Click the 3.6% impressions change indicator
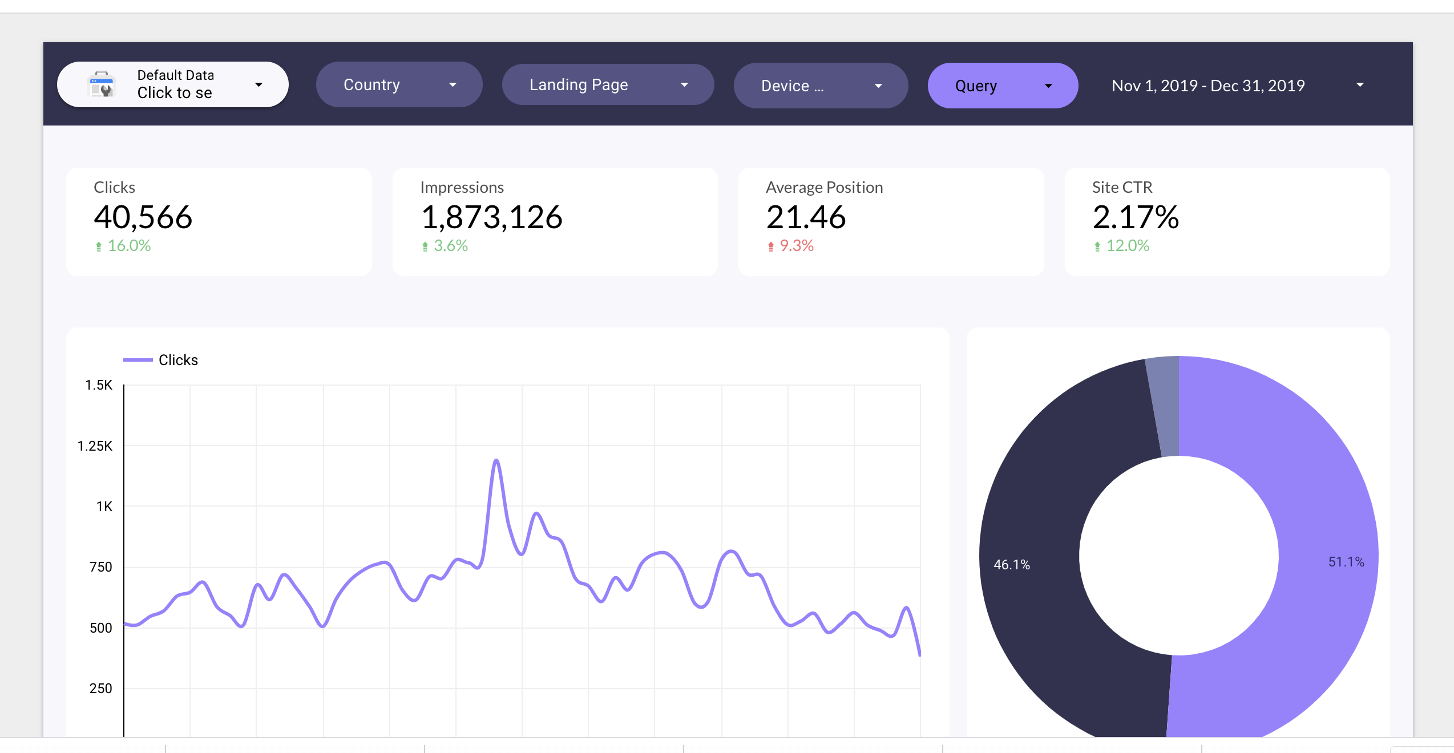Screen dimensions: 1454x753 (x=445, y=246)
